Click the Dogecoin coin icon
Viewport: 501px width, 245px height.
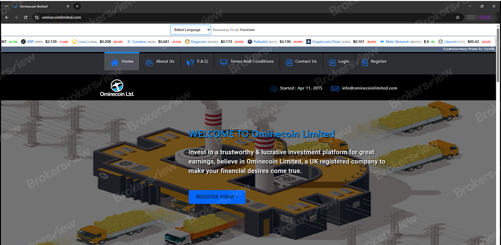(x=187, y=42)
